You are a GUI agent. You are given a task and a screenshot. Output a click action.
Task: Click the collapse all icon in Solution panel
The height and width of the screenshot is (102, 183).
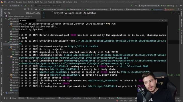(32, 9)
